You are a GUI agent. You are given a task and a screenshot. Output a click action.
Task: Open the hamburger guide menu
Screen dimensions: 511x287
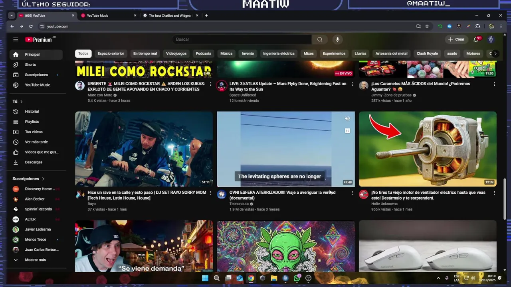tap(16, 39)
